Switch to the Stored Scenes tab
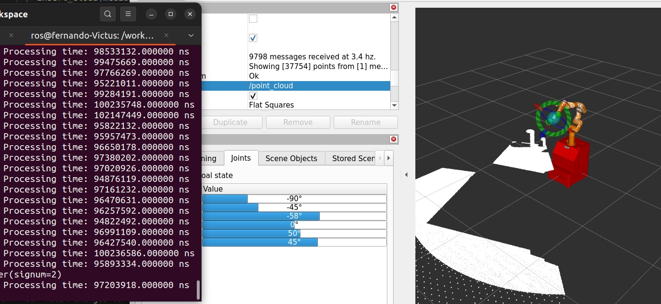Image resolution: width=661 pixels, height=304 pixels. (350, 158)
